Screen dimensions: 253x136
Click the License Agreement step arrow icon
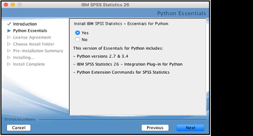(9, 37)
